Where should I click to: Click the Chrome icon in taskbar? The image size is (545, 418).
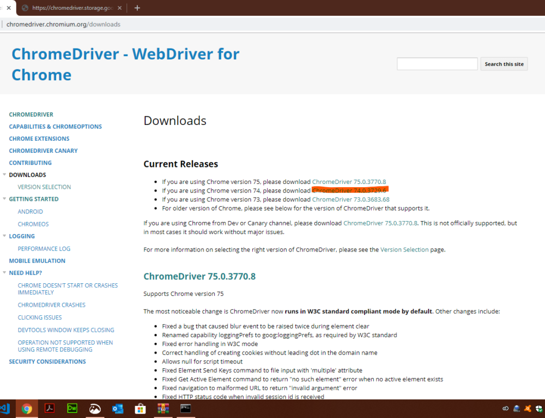(x=27, y=409)
